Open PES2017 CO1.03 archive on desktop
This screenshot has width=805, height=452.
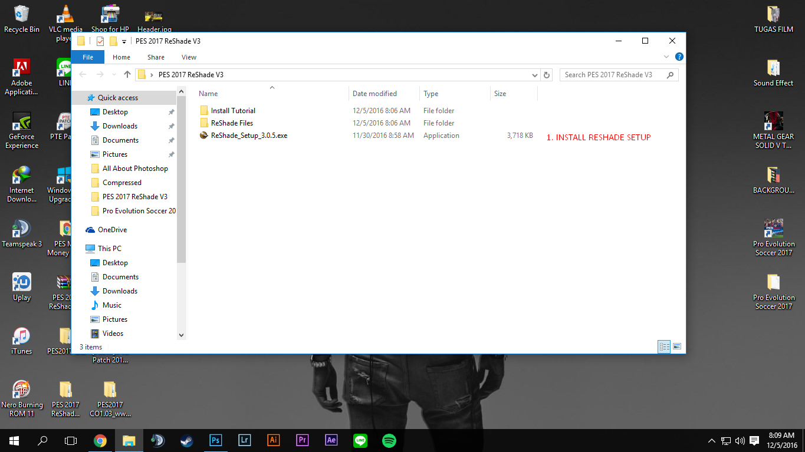point(110,399)
